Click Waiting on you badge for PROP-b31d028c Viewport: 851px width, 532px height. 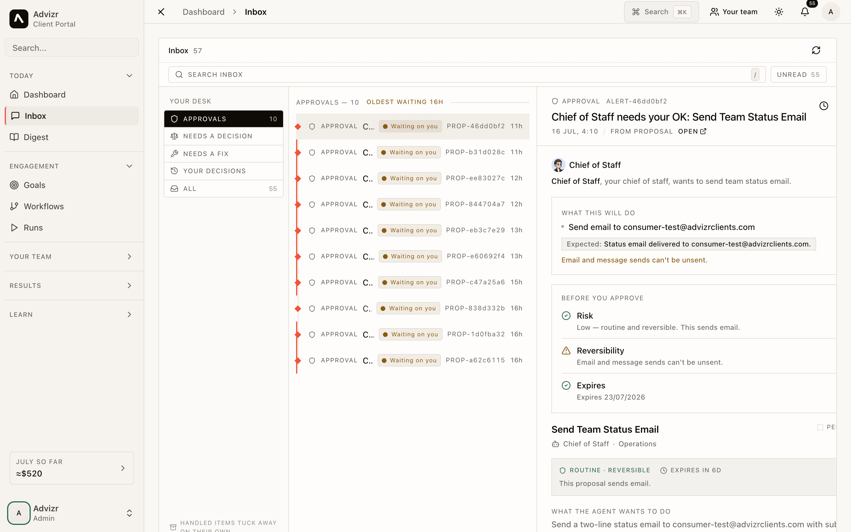pyautogui.click(x=409, y=152)
